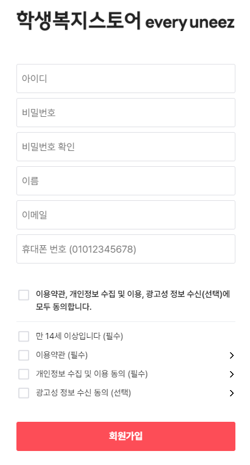Expand 이용약관 details with the chevron
Viewport: 250px width, 465px height.
232,355
